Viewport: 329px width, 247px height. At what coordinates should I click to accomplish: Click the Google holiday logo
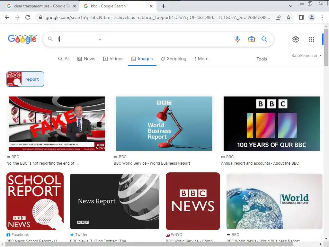click(22, 39)
